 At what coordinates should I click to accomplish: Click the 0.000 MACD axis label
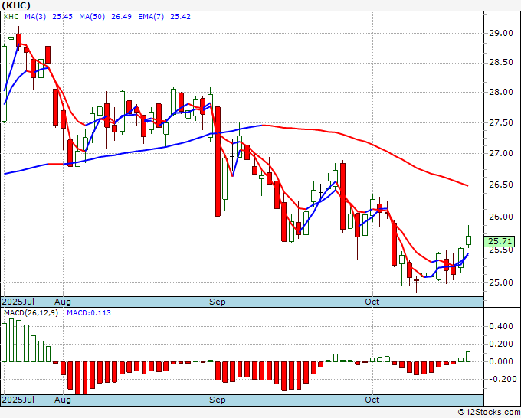tap(501, 361)
